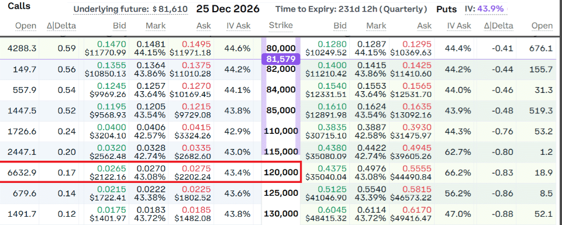The width and height of the screenshot is (562, 225).
Task: Select the 25 Dec 2026 expiry date
Action: point(227,9)
